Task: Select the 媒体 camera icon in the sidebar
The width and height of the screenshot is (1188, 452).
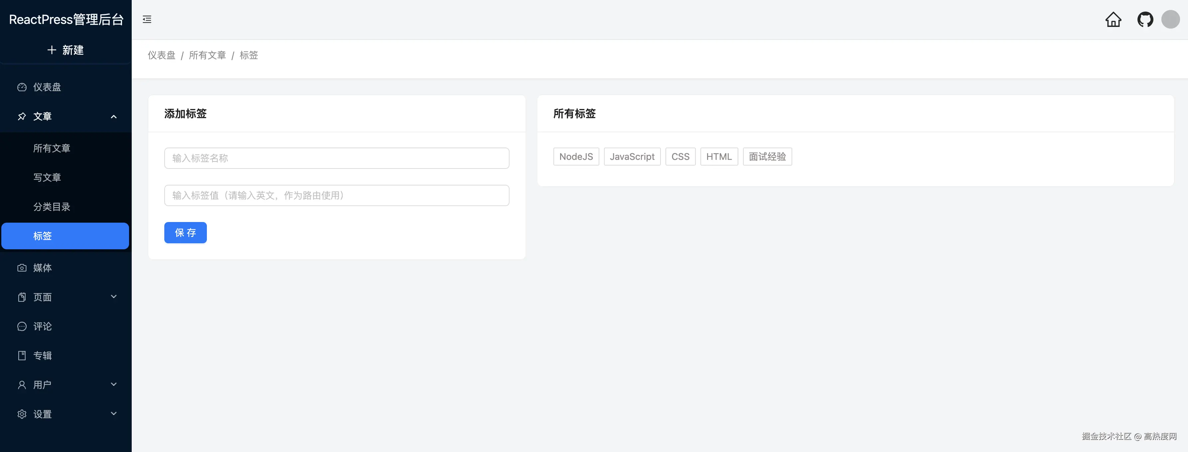Action: (x=22, y=268)
